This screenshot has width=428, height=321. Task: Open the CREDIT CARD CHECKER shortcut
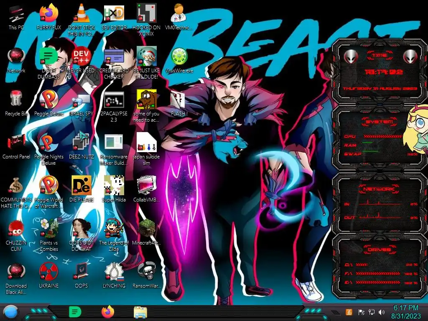click(114, 56)
